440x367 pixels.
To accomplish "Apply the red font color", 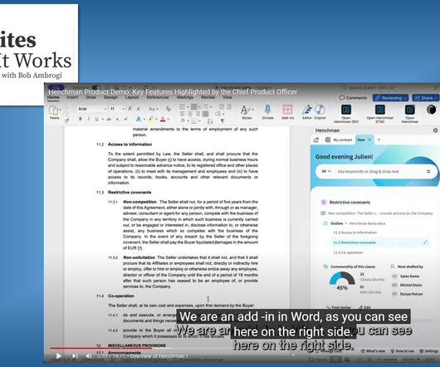I will [163, 120].
